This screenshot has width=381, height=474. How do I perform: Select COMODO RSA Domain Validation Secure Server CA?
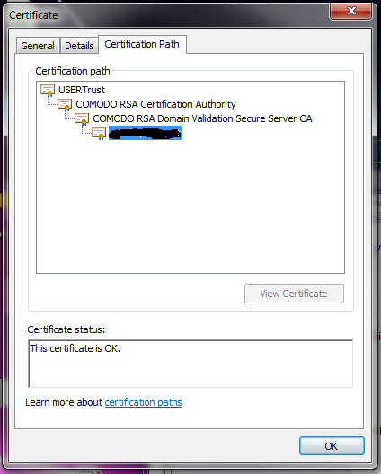point(202,118)
